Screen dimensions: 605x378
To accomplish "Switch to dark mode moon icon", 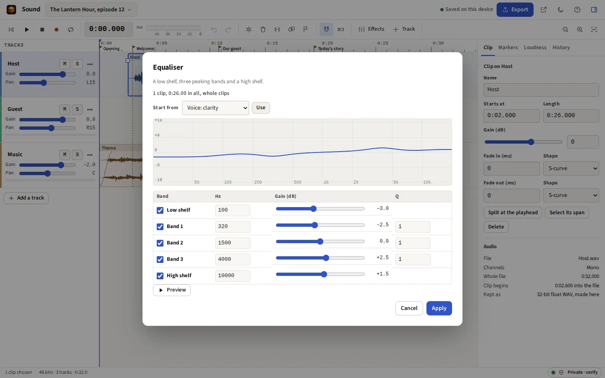I will [x=560, y=10].
